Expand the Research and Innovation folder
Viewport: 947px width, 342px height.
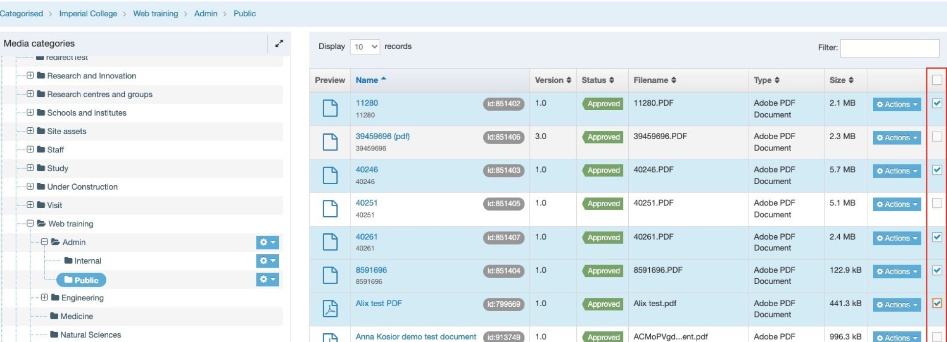30,75
